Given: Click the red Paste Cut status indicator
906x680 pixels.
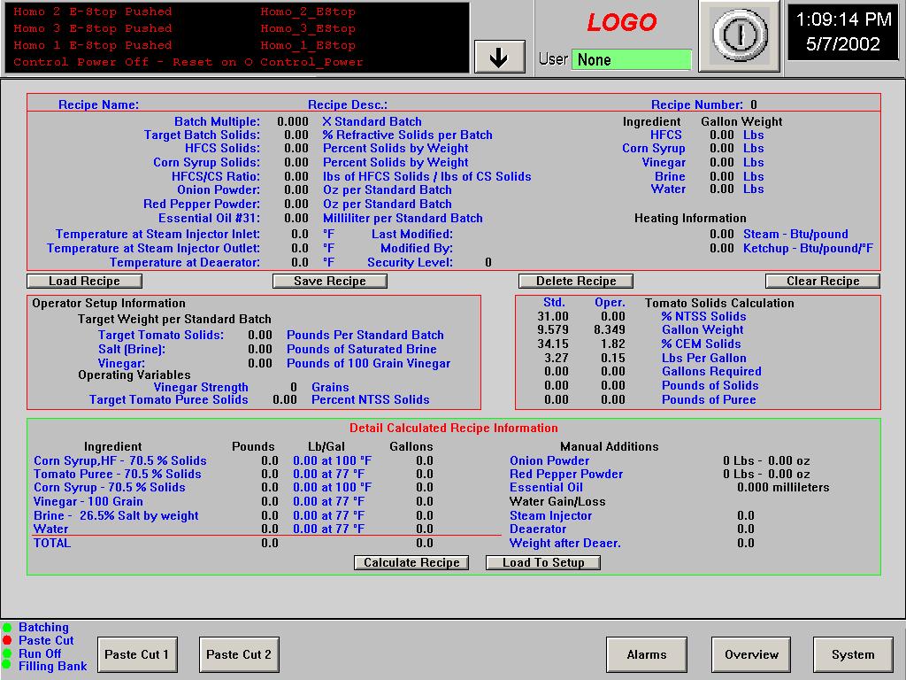Looking at the screenshot, I should [7, 641].
